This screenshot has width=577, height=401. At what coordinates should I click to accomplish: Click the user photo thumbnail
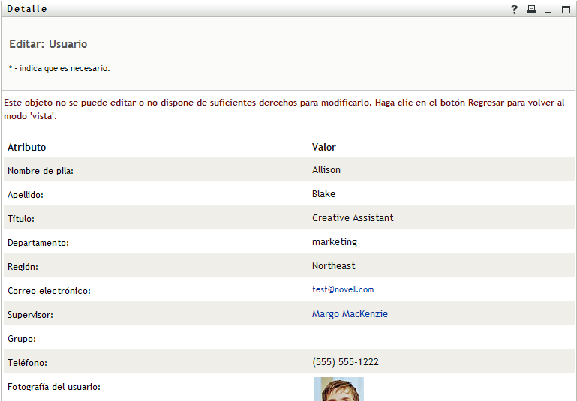pos(338,389)
